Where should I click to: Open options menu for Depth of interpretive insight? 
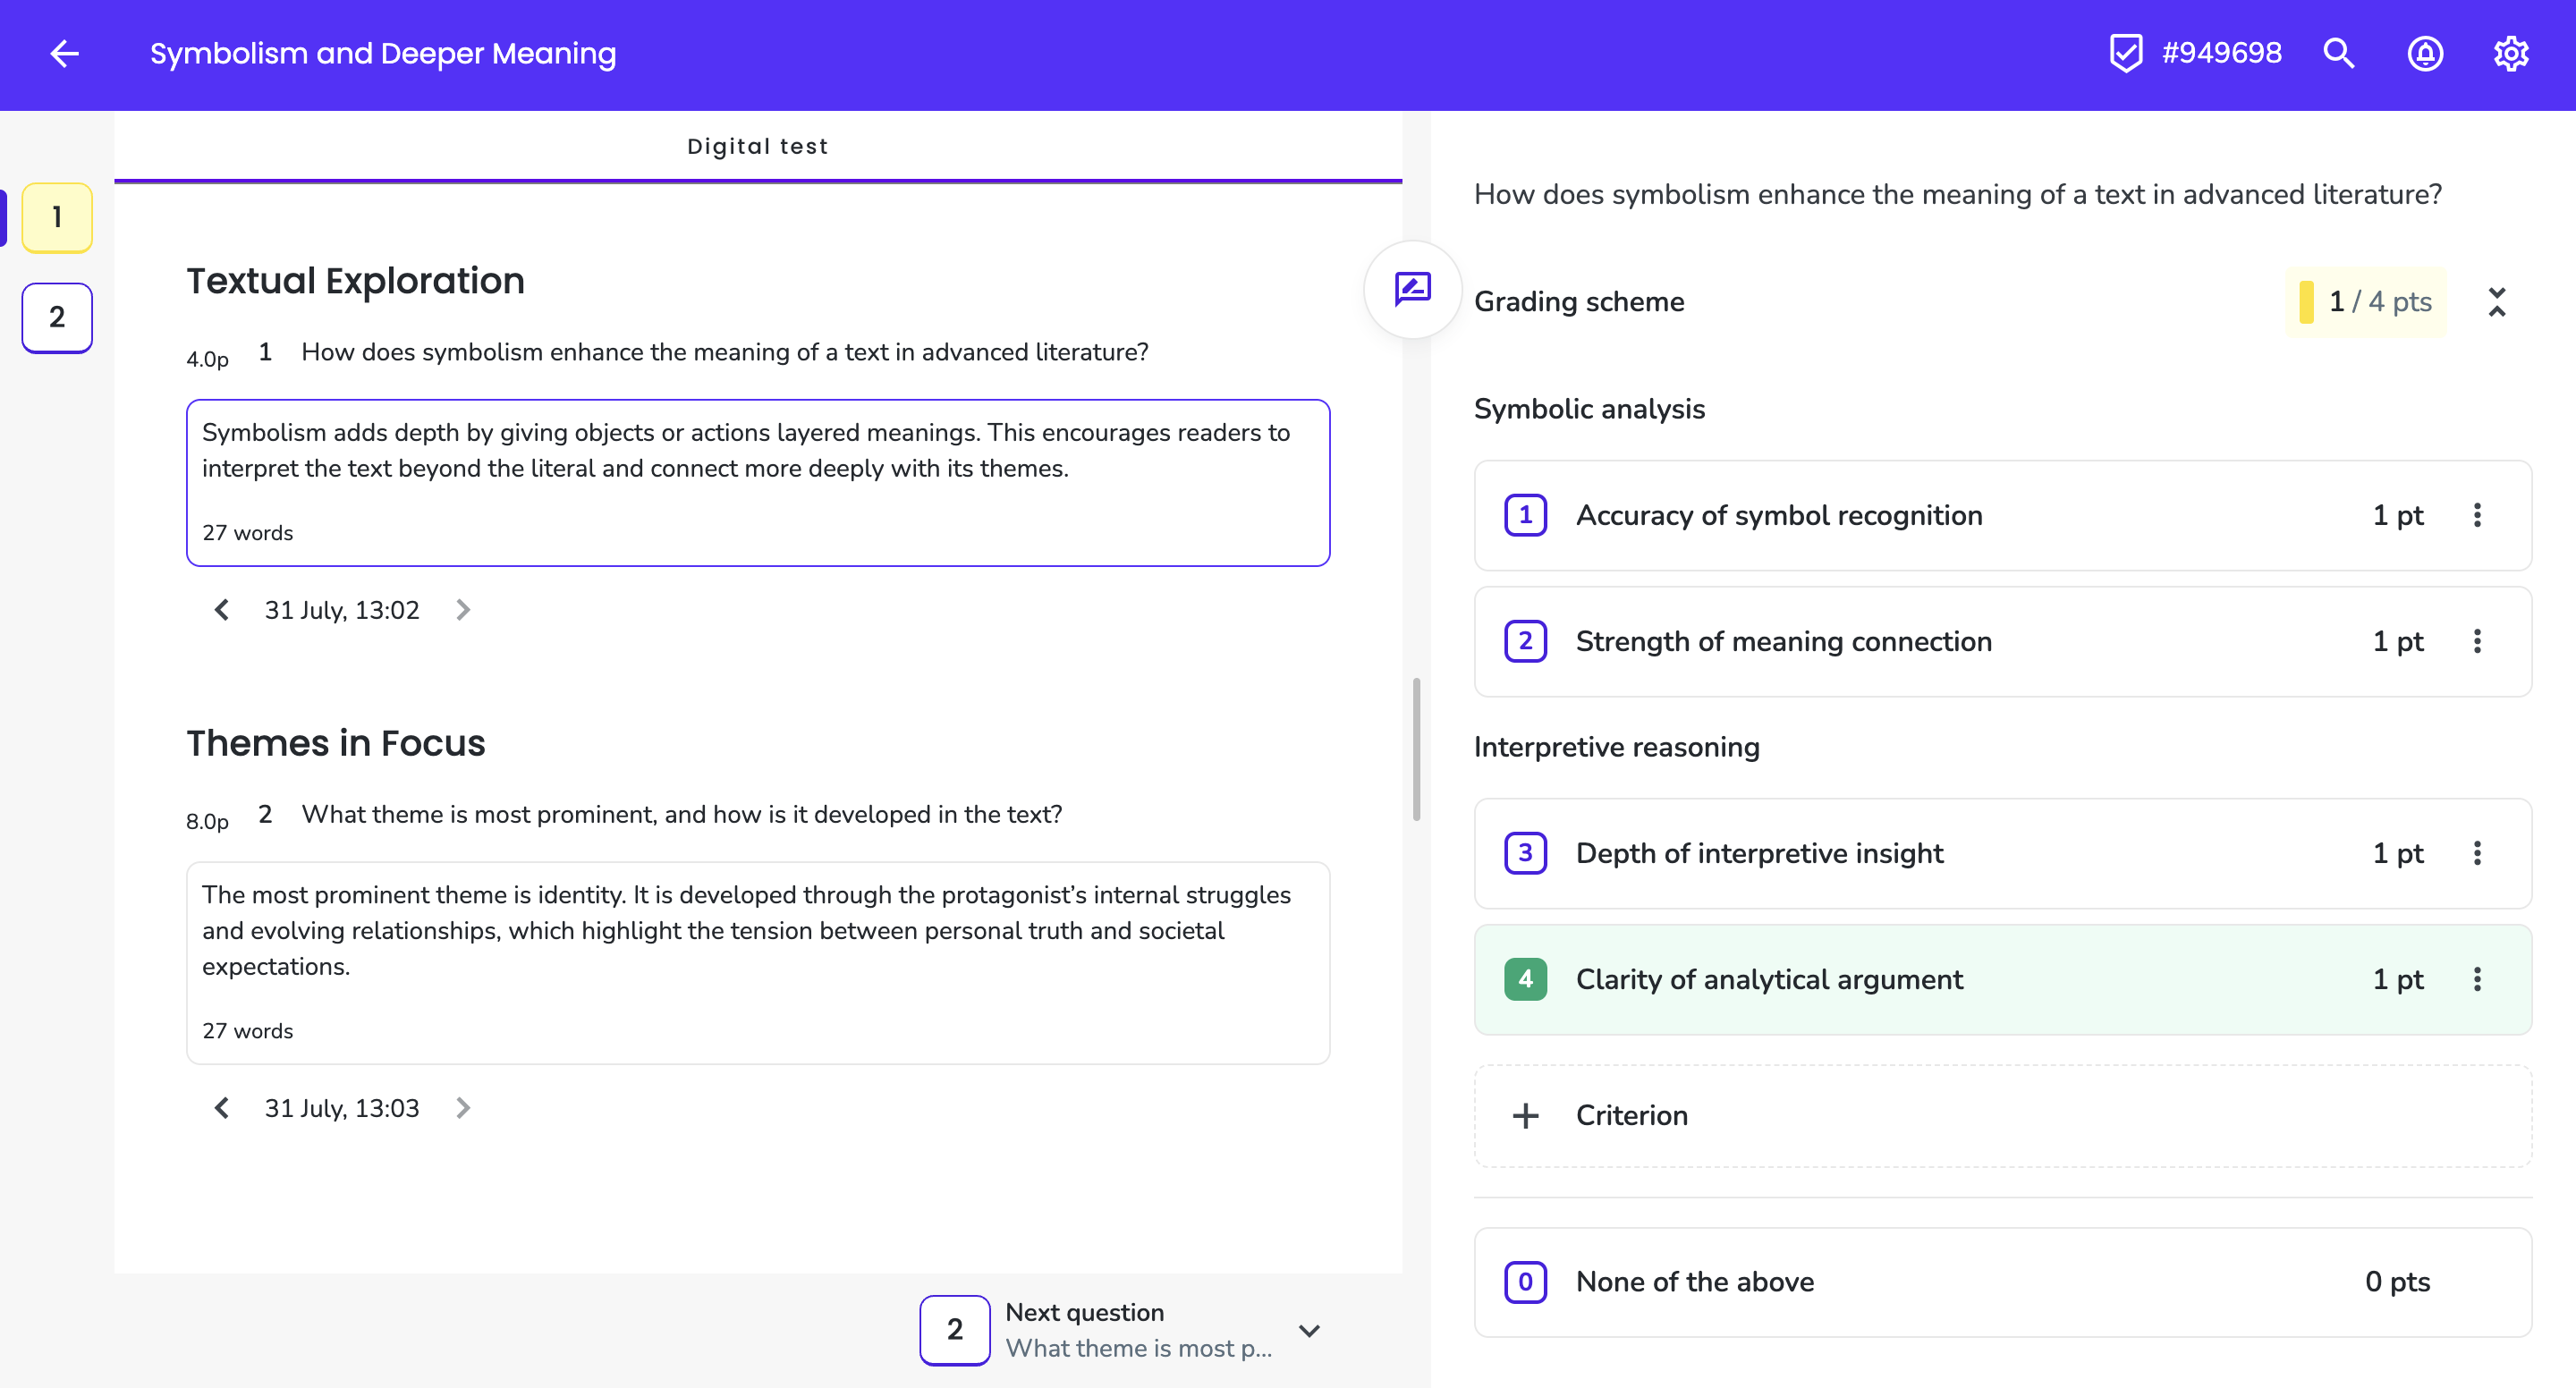(2476, 854)
